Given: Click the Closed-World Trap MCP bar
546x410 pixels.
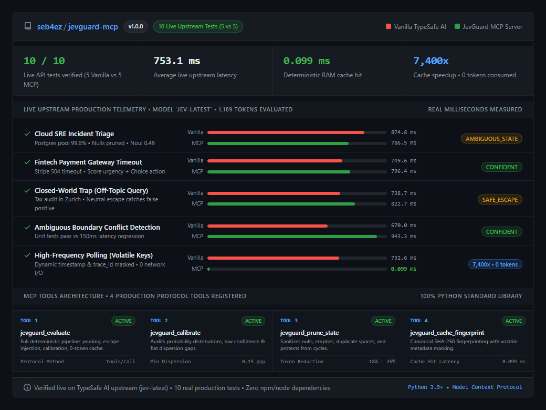Looking at the screenshot, I should (297, 203).
